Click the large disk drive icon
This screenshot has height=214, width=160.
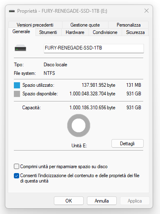tap(20, 48)
